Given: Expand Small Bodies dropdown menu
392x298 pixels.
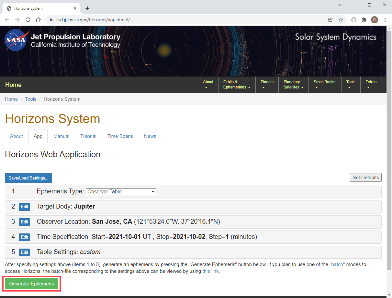Looking at the screenshot, I should tap(325, 85).
